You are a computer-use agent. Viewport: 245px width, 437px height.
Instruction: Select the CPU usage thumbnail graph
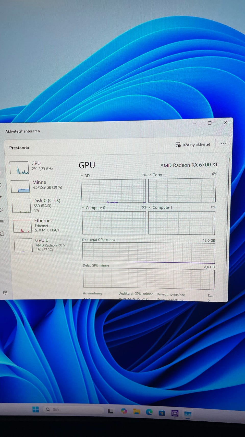pyautogui.click(x=19, y=168)
